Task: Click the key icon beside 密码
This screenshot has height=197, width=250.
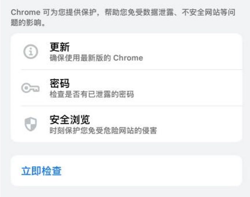Action: [x=30, y=88]
